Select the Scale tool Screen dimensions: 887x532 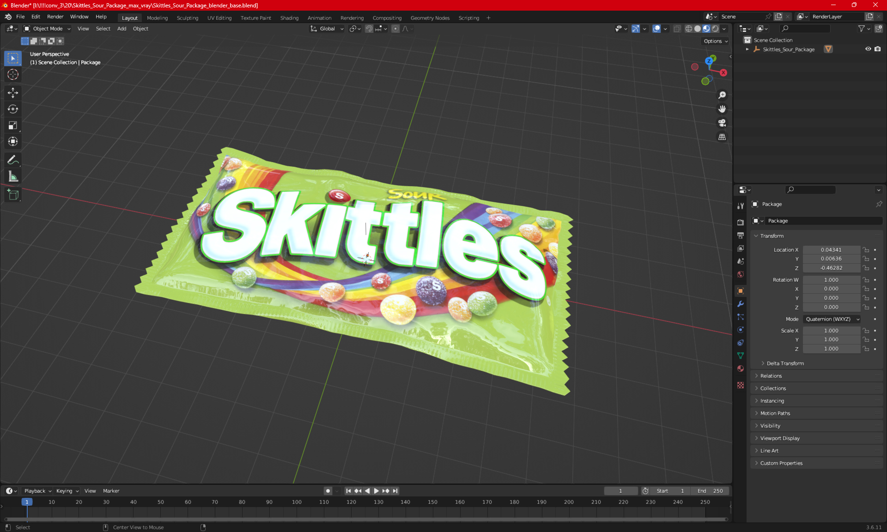coord(13,125)
